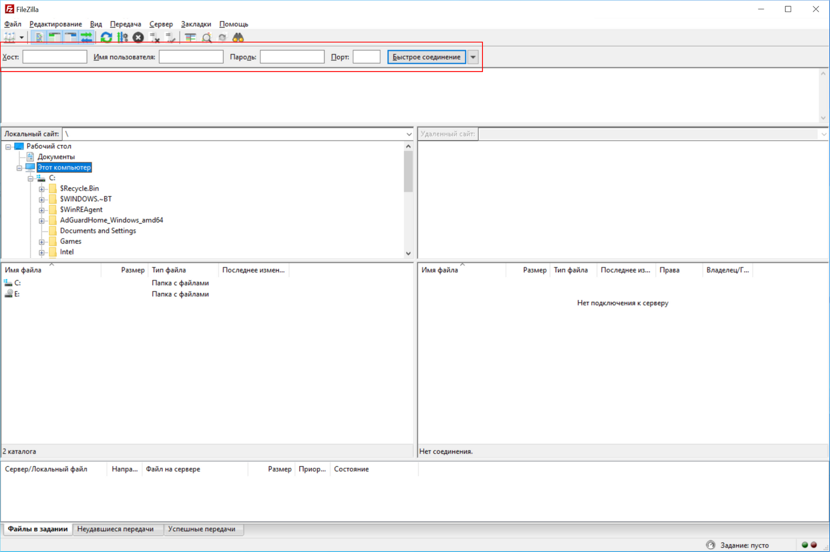Toggle the transfer queue display
Viewport: 830px width, 552px height.
point(86,37)
